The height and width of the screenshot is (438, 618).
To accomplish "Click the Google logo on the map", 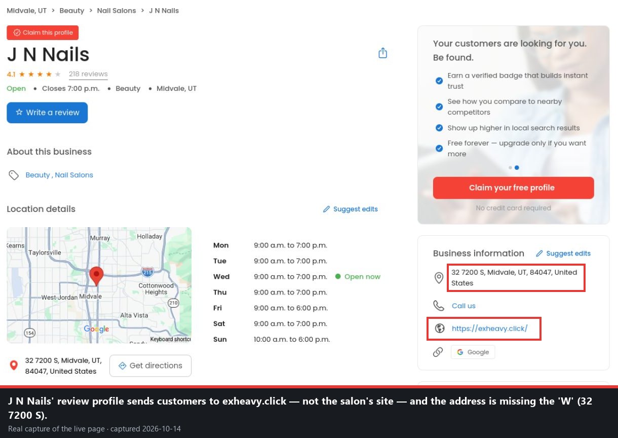I will pos(96,329).
